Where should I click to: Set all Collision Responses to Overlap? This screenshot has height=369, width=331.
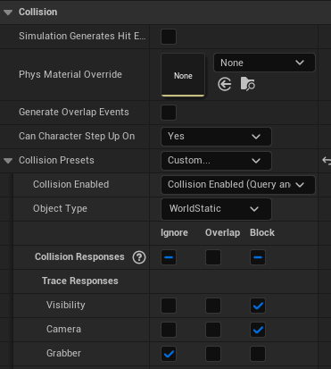[213, 257]
